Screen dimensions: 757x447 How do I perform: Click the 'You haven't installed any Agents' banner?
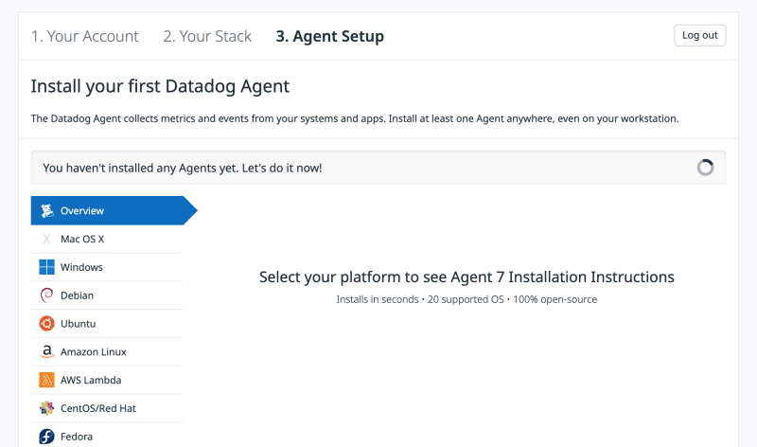tap(378, 168)
